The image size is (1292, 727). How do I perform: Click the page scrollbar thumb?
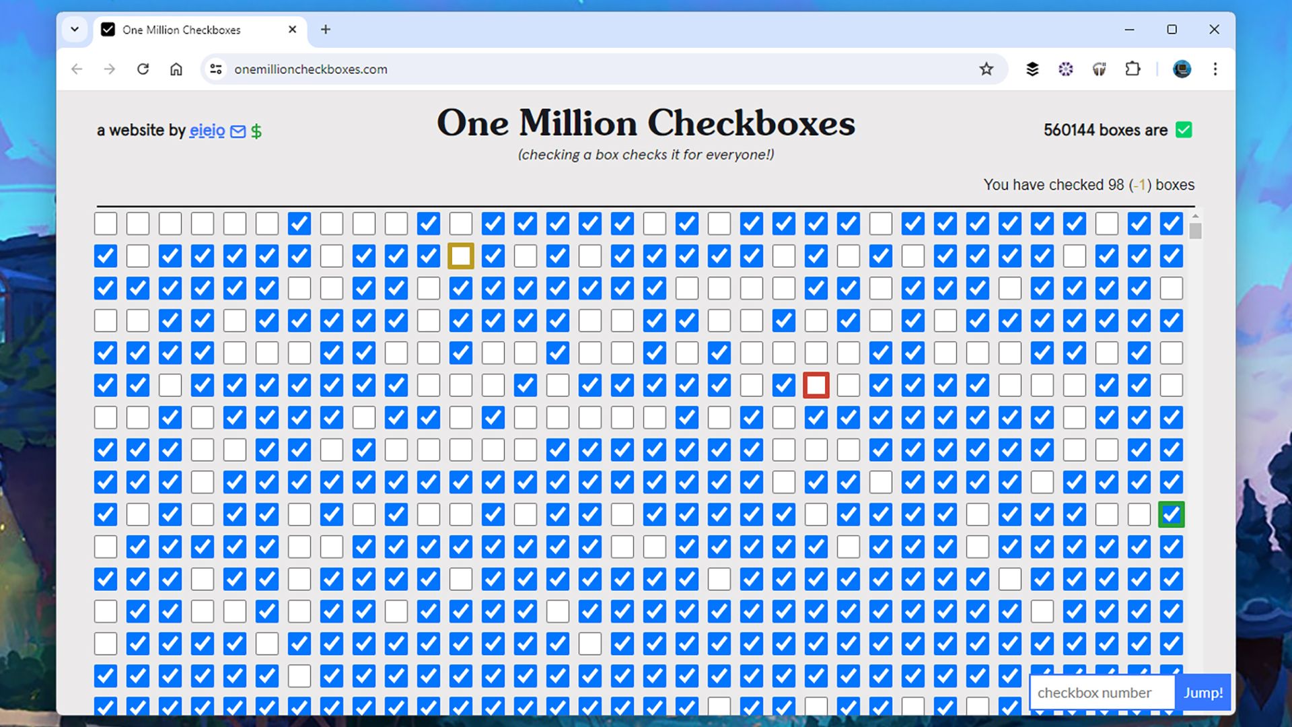1195,231
